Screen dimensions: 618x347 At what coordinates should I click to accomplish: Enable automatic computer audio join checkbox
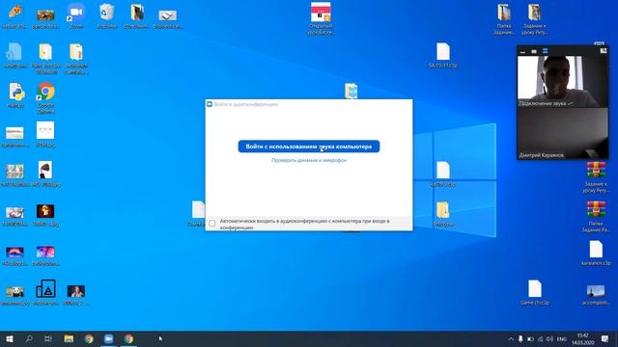point(212,224)
